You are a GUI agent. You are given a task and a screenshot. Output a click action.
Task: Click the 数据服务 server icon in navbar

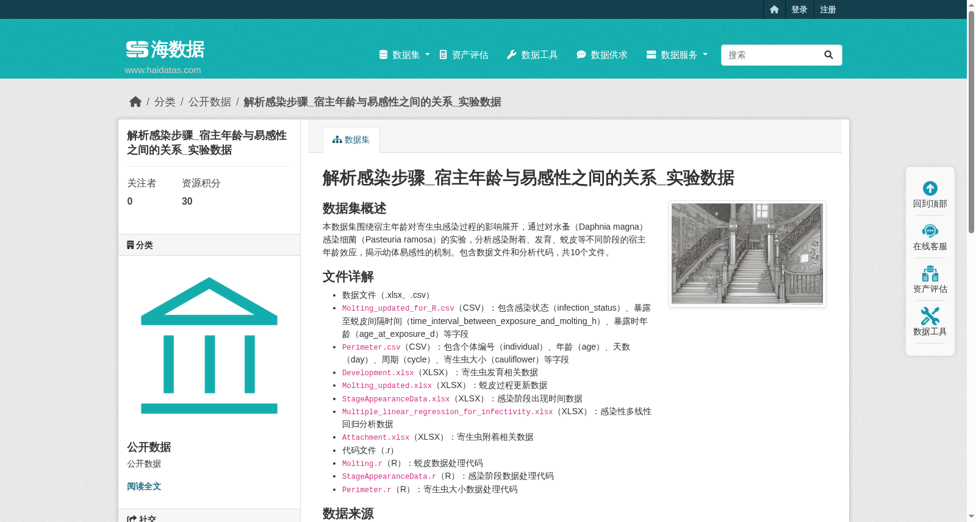coord(651,55)
